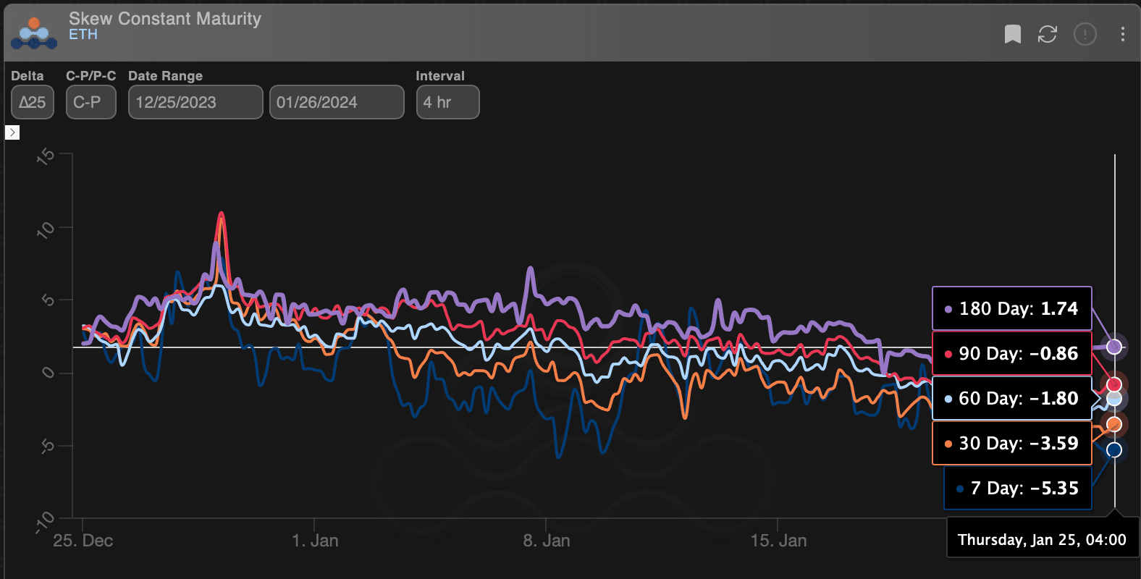Click the '90 Day: -0.86' tooltip label
This screenshot has width=1141, height=579.
pos(1011,353)
